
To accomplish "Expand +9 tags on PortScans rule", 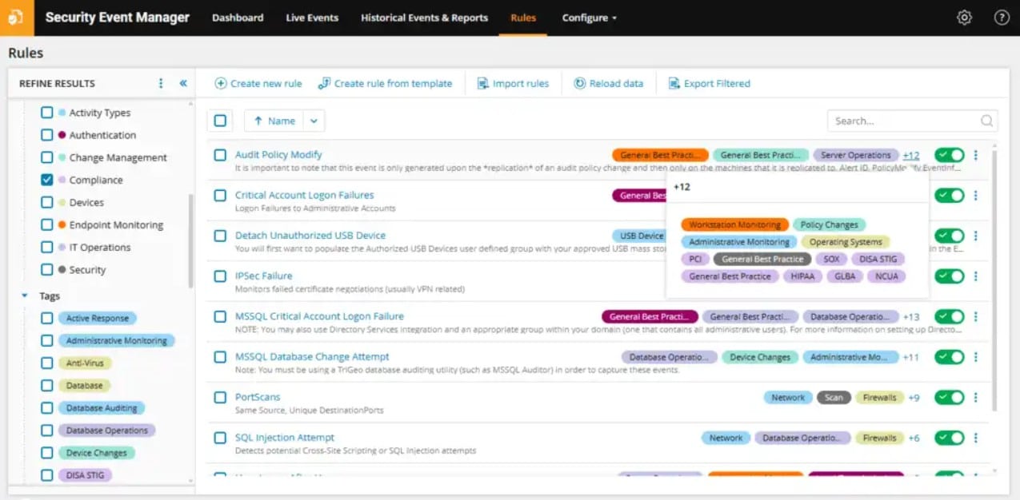I will (x=914, y=397).
